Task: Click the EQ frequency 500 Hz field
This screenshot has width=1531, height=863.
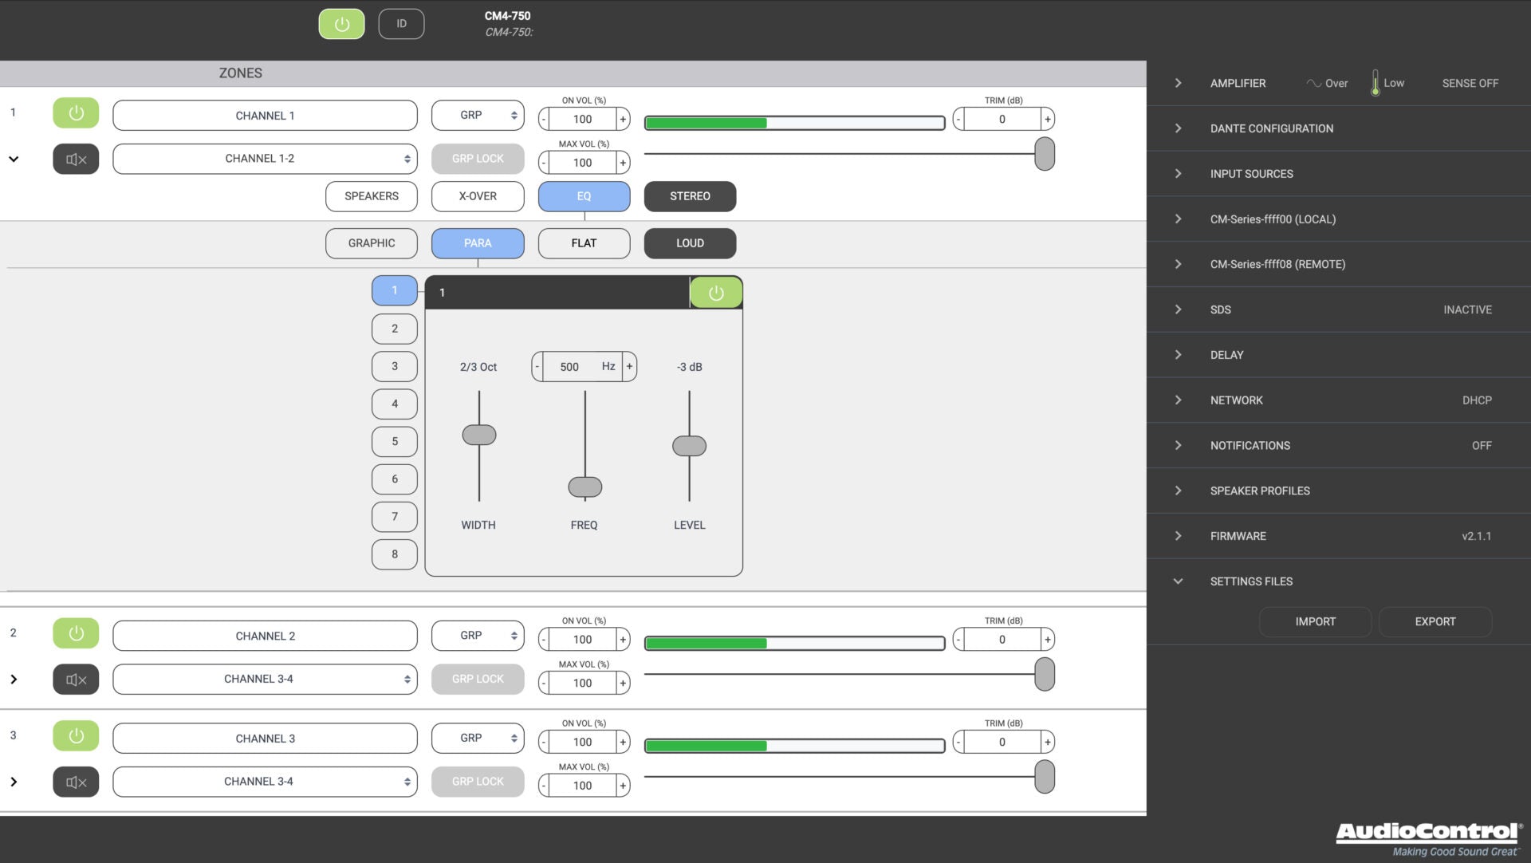Action: tap(569, 367)
